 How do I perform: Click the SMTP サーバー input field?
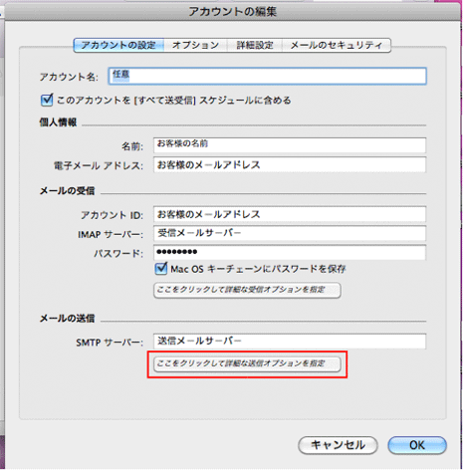290,342
